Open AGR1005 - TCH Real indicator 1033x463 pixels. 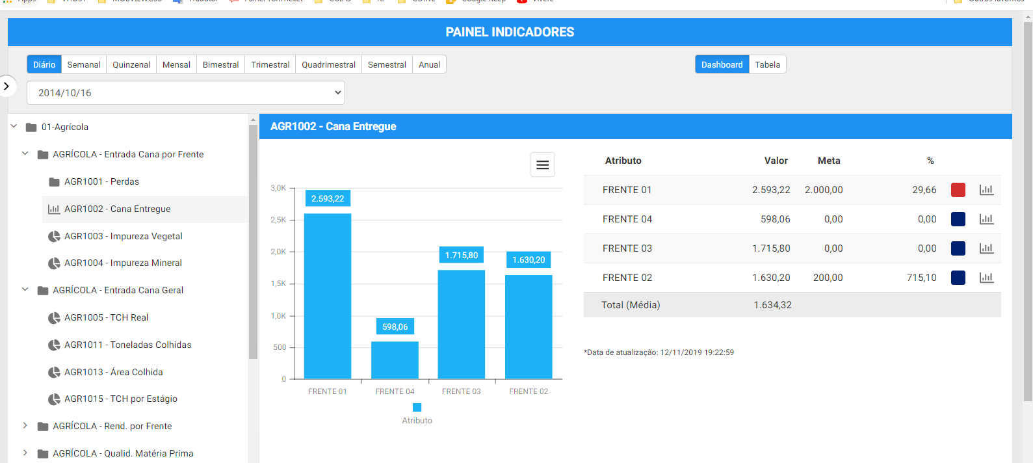click(106, 318)
